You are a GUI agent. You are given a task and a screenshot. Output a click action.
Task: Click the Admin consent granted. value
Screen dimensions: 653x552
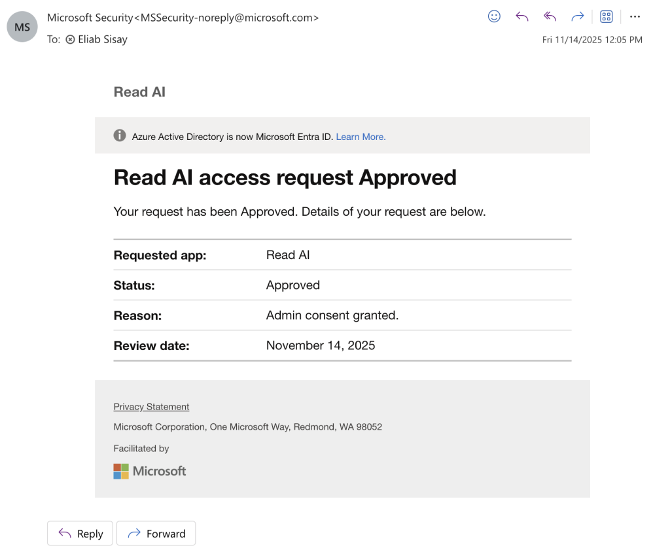tap(332, 315)
